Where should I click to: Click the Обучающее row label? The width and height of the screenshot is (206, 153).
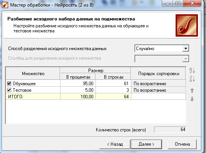coord(24,84)
